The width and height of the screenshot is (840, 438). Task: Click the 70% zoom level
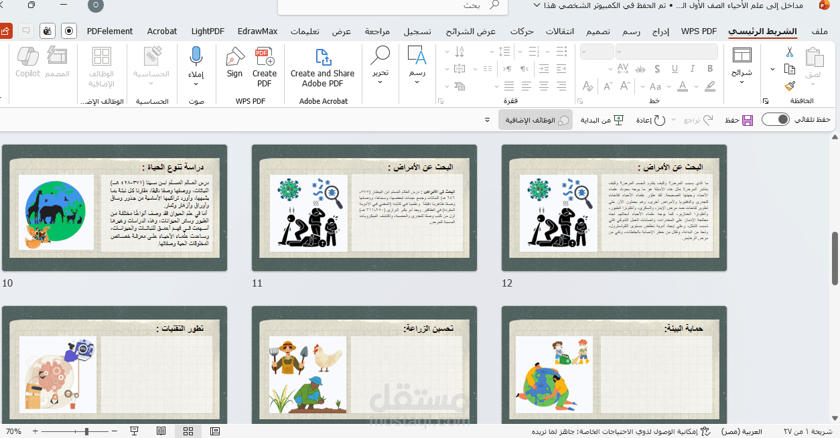point(13,431)
